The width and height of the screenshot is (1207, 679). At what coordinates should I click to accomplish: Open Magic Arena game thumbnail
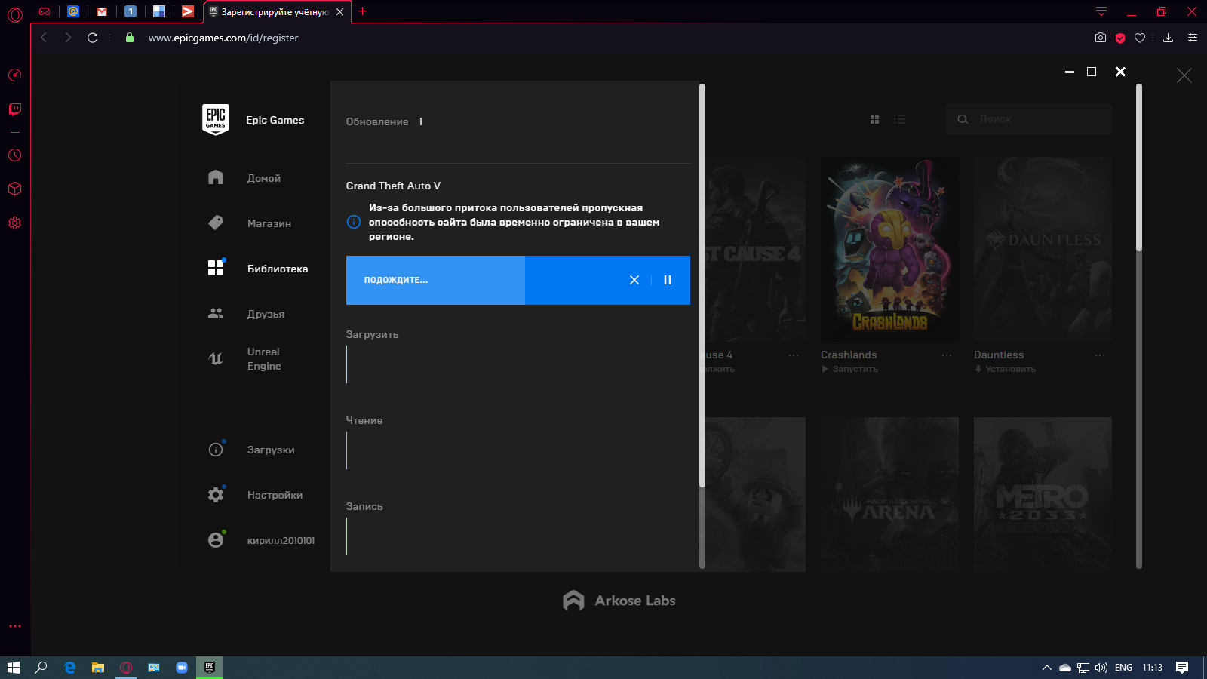coord(889,494)
